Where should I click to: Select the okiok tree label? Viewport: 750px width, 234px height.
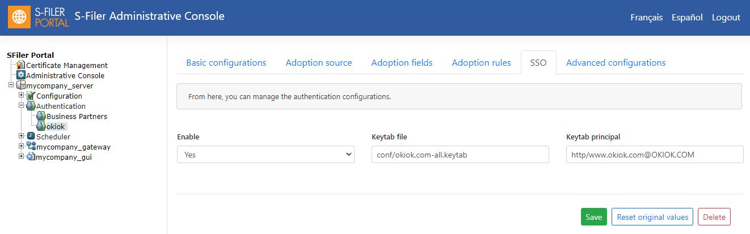pos(56,126)
